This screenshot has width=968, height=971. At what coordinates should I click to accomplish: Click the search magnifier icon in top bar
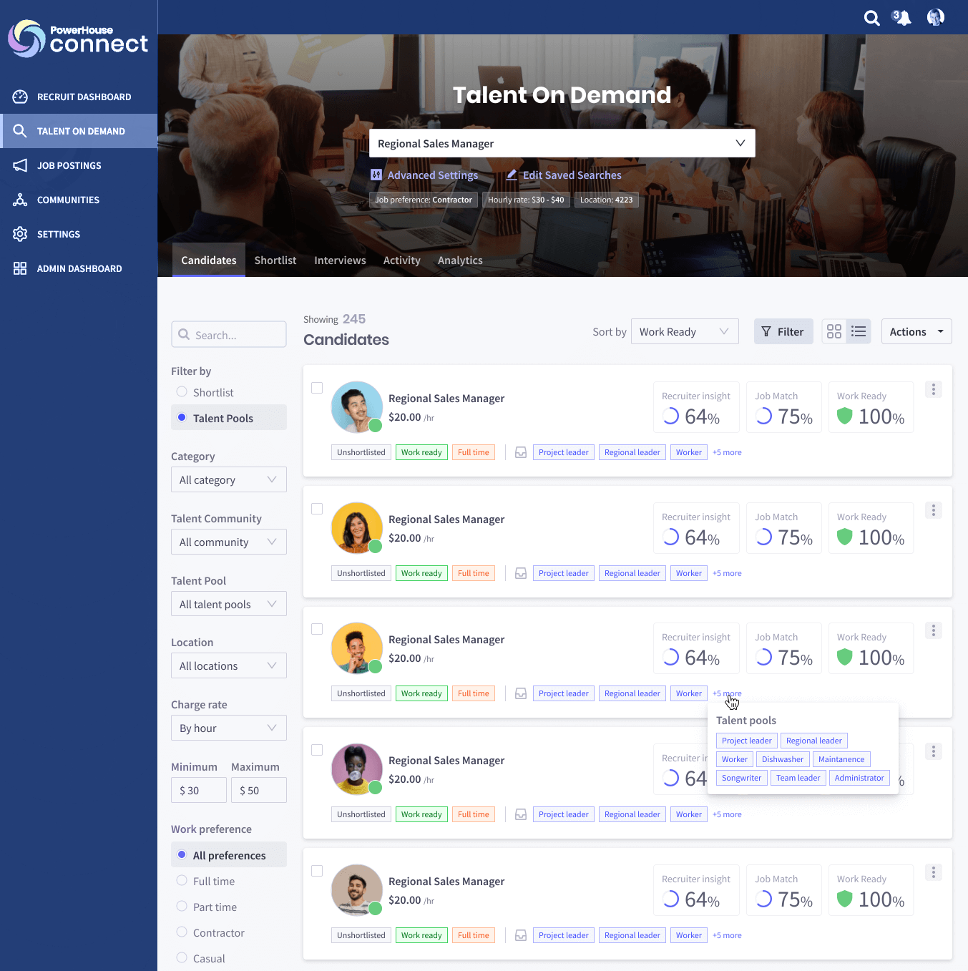point(871,18)
